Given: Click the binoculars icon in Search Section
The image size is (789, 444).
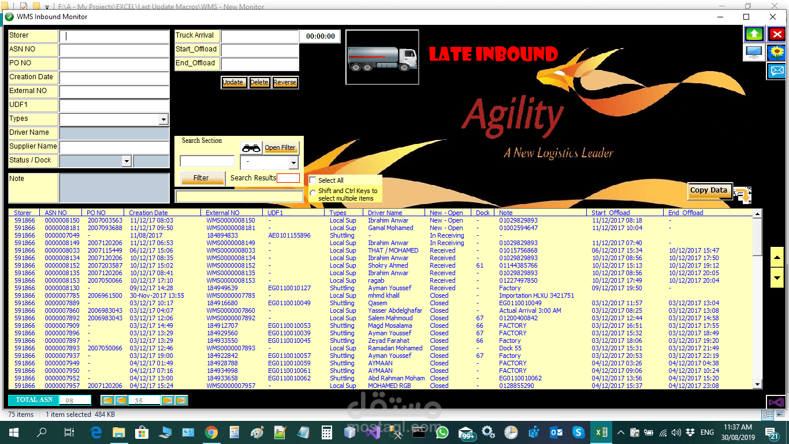Looking at the screenshot, I should [251, 147].
